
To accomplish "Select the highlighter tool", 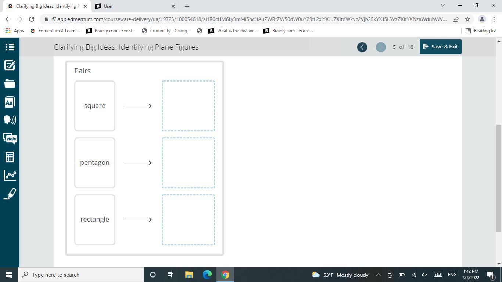I will coord(10,194).
